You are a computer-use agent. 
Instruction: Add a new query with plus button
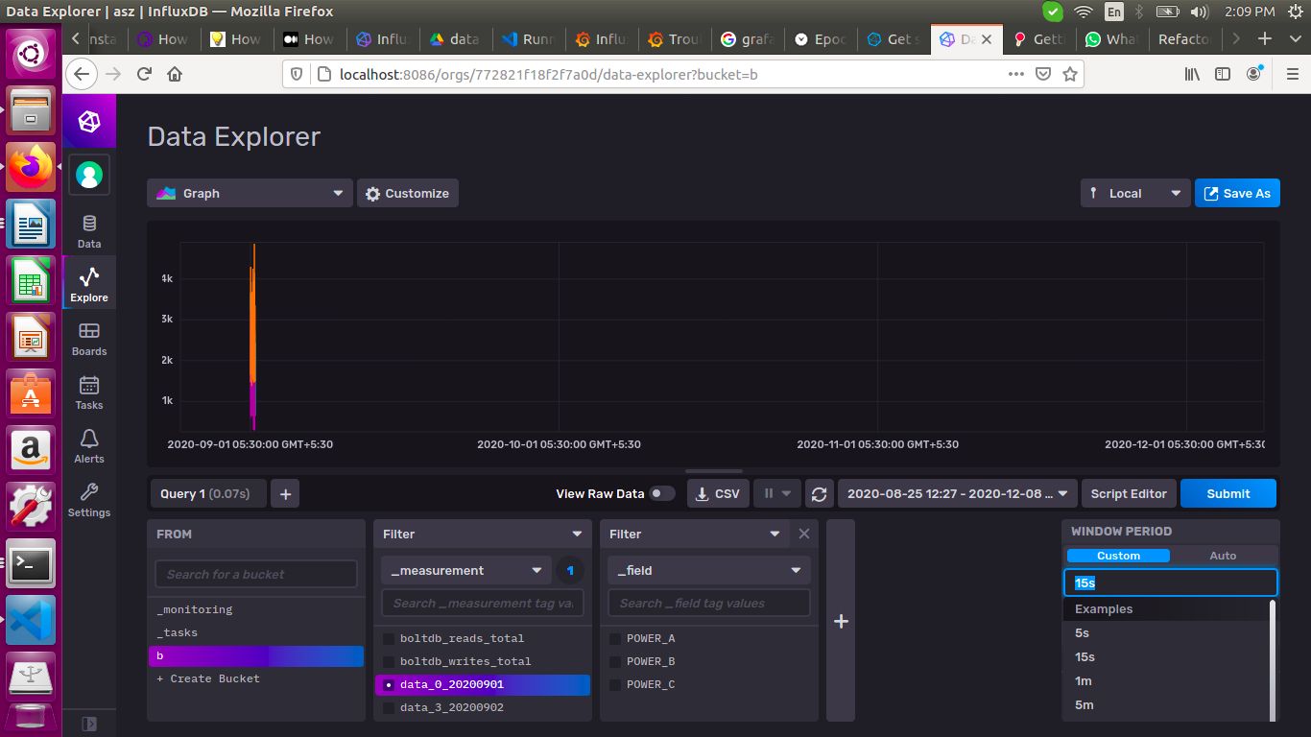pyautogui.click(x=285, y=494)
